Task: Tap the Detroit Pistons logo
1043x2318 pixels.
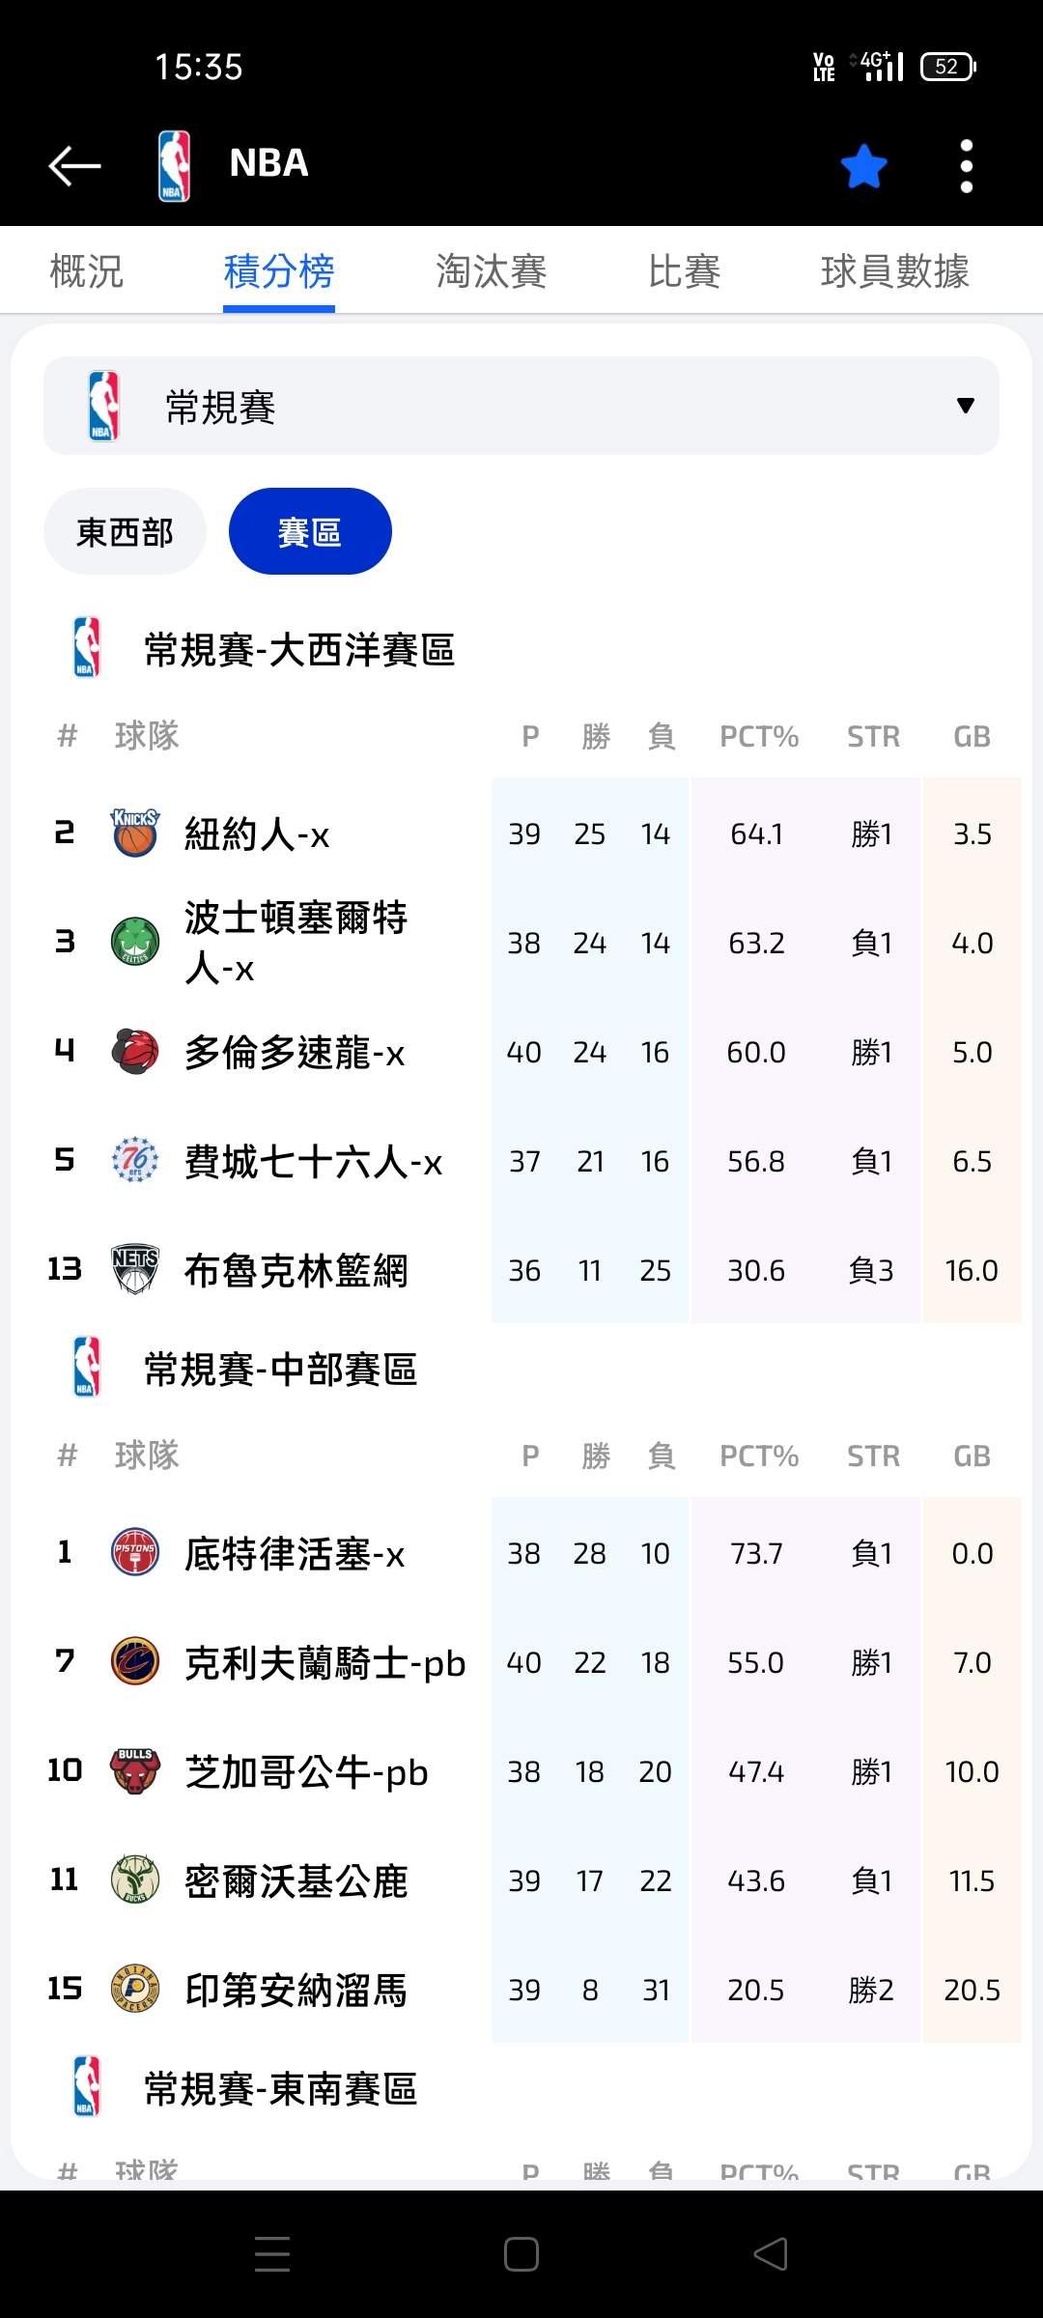Action: coord(135,1552)
